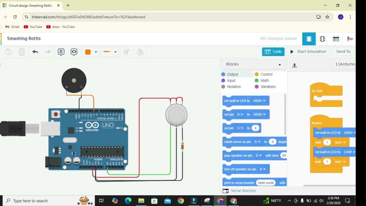The width and height of the screenshot is (366, 206).
Task: Click the Smashing Rottis project title
Action: (x=24, y=39)
